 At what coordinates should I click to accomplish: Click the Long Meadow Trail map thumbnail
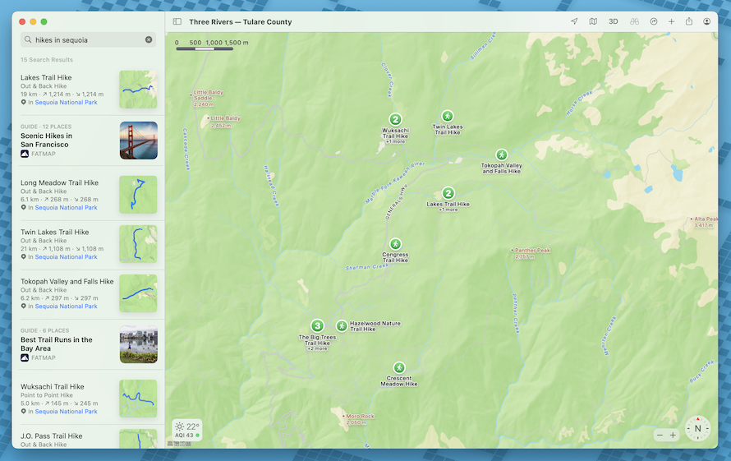tap(138, 195)
